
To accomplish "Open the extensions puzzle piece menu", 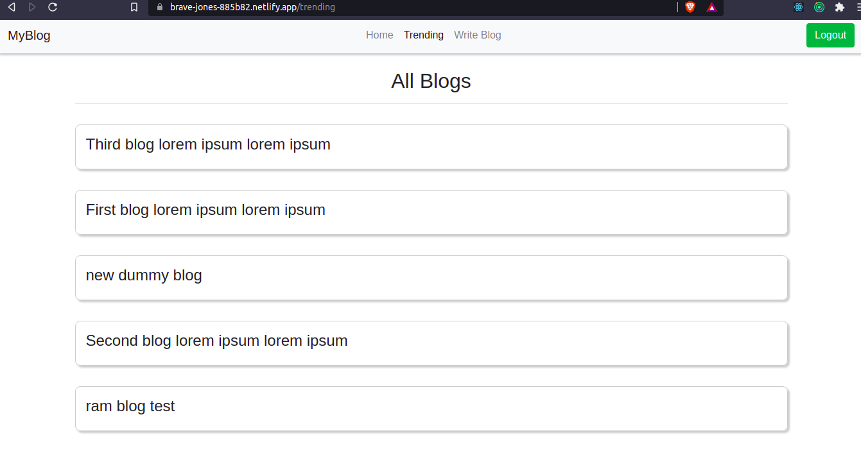I will [x=839, y=7].
